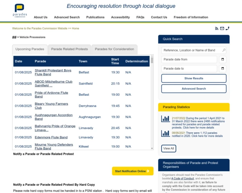
Task: Click Start Notification Online button
Action: click(x=133, y=171)
